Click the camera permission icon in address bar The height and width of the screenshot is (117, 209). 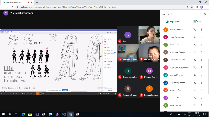(x=187, y=7)
